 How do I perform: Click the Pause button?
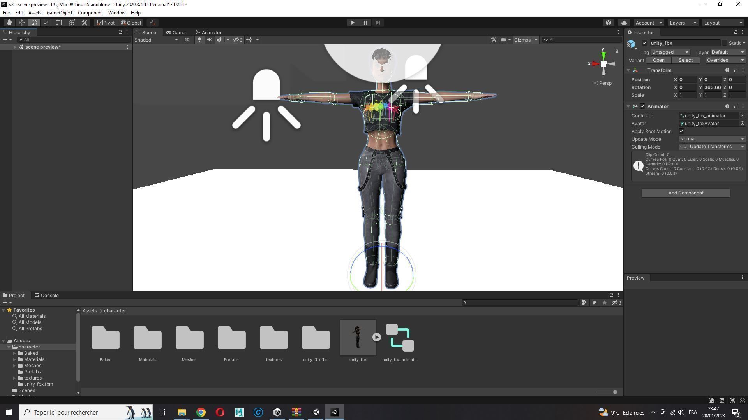[365, 23]
